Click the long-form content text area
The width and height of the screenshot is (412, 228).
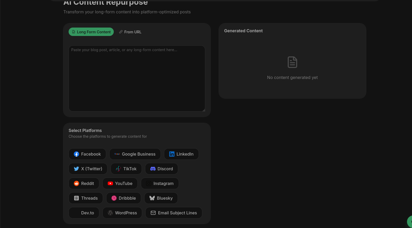[x=137, y=78]
